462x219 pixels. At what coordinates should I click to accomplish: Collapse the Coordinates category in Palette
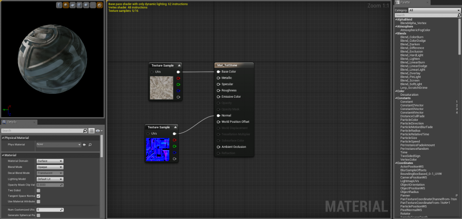[x=396, y=163]
